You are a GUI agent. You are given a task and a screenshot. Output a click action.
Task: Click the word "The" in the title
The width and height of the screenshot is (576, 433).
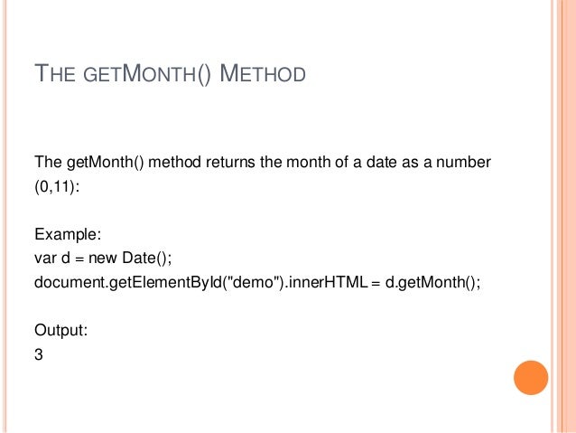pos(55,73)
